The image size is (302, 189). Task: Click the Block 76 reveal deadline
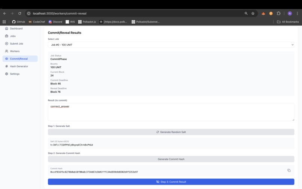(55, 92)
